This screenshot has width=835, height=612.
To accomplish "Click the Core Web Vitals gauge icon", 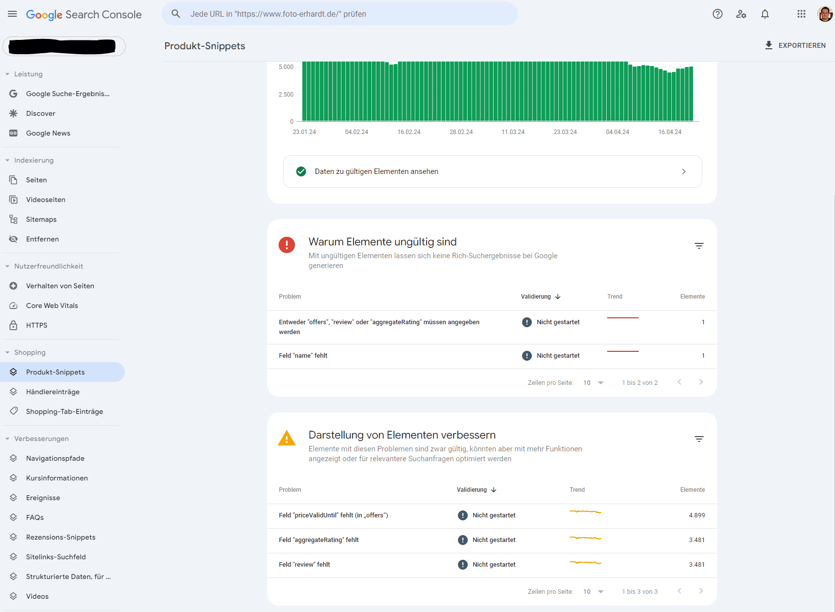I will 13,306.
